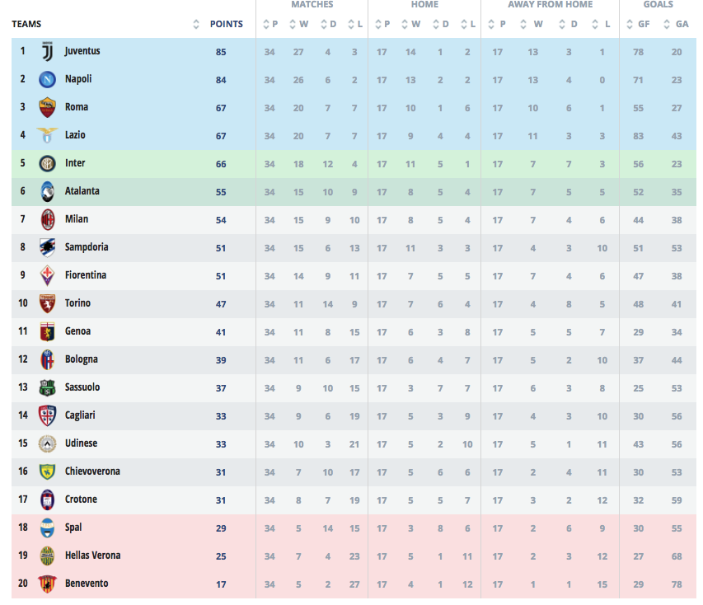
Task: Select the Fiorentina crest
Action: [x=47, y=275]
